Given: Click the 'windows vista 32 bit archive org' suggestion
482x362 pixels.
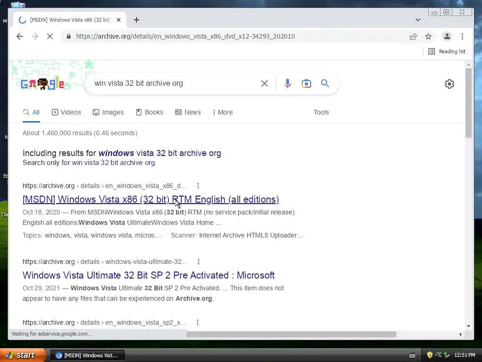Looking at the screenshot, I should click(x=160, y=153).
